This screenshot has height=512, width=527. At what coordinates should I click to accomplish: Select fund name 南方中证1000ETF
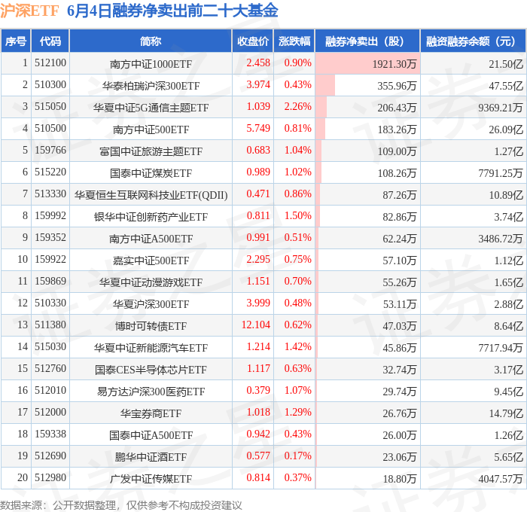click(151, 64)
